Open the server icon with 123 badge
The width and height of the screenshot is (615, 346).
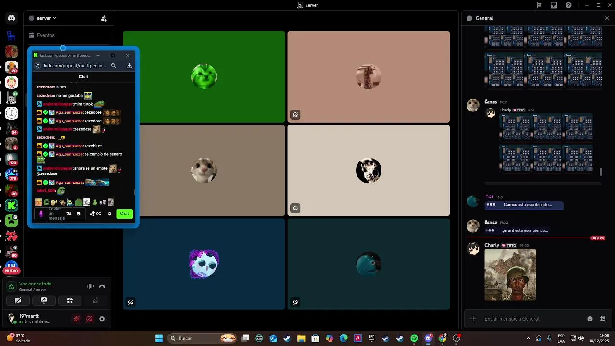click(x=12, y=159)
